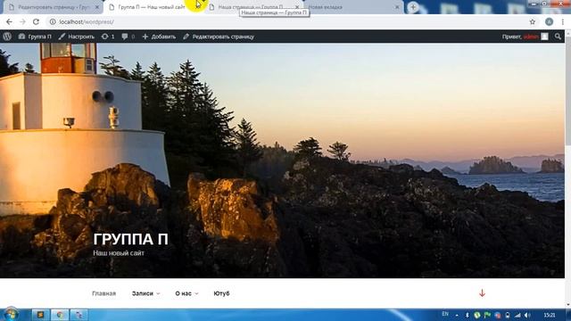
Task: Switch to Редактировать страницу browser tab
Action: [53, 7]
